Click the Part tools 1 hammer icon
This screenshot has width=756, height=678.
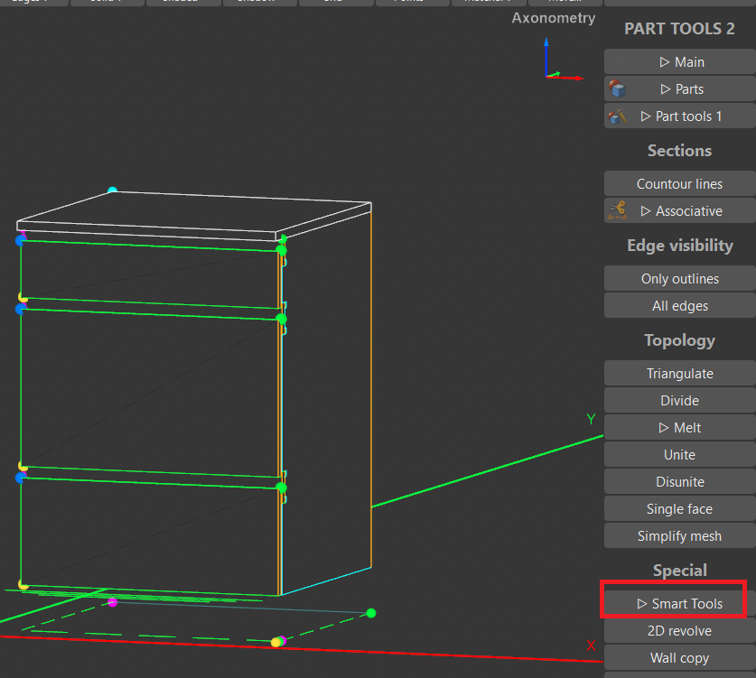pyautogui.click(x=618, y=116)
